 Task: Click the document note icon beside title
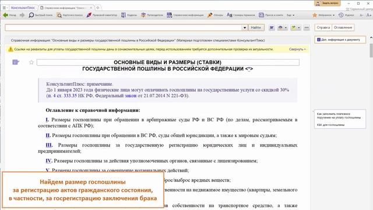[16, 62]
